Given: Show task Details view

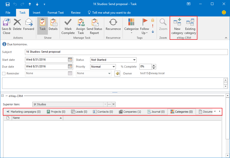Looking at the screenshot, I should coord(53,25).
